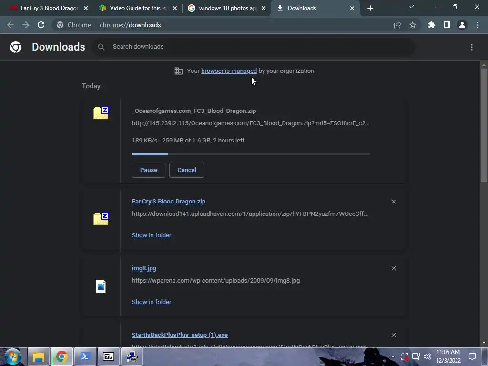
Task: Click the download progress bar
Action: coord(251,154)
